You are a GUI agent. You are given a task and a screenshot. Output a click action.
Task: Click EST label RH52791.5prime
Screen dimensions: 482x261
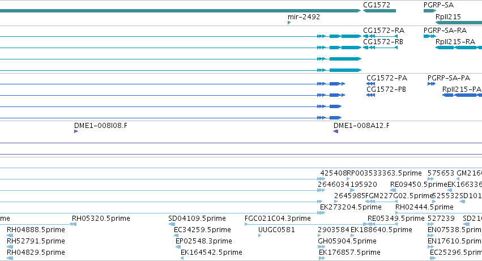tap(36, 241)
